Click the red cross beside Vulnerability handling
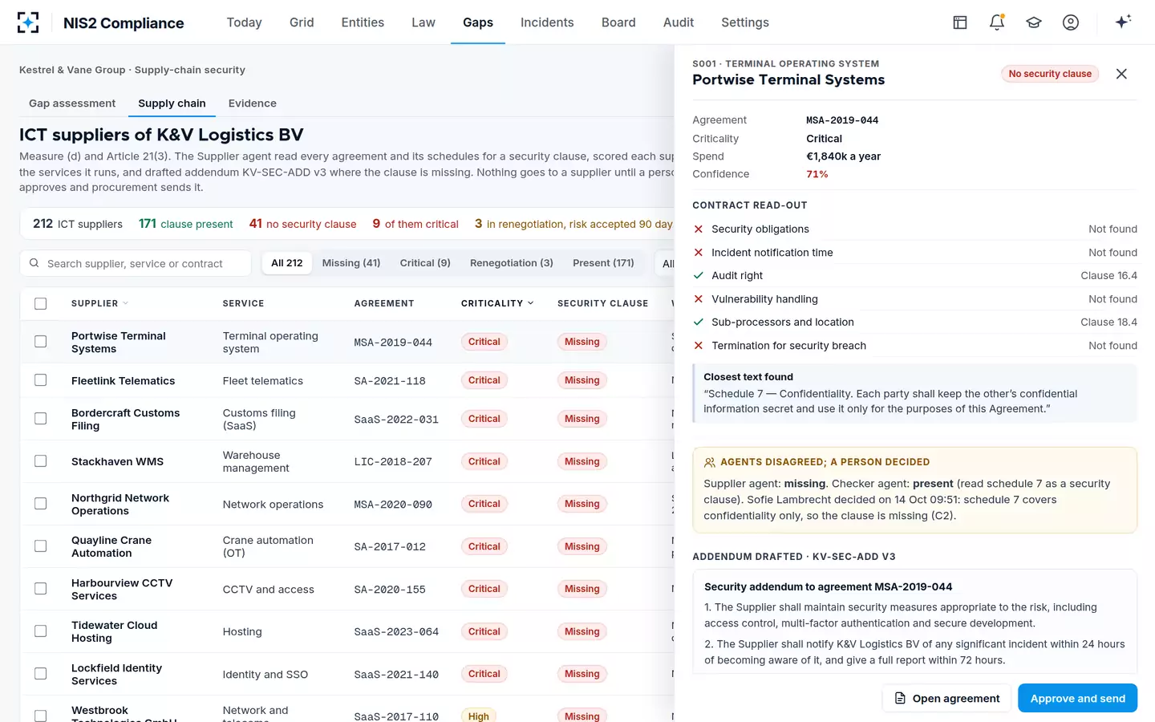The image size is (1155, 722). (x=699, y=298)
